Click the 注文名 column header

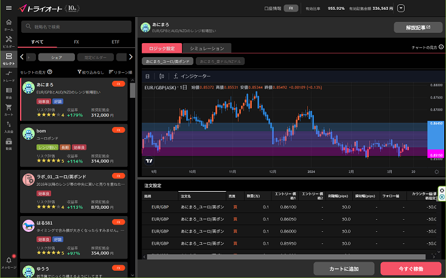[x=202, y=196]
